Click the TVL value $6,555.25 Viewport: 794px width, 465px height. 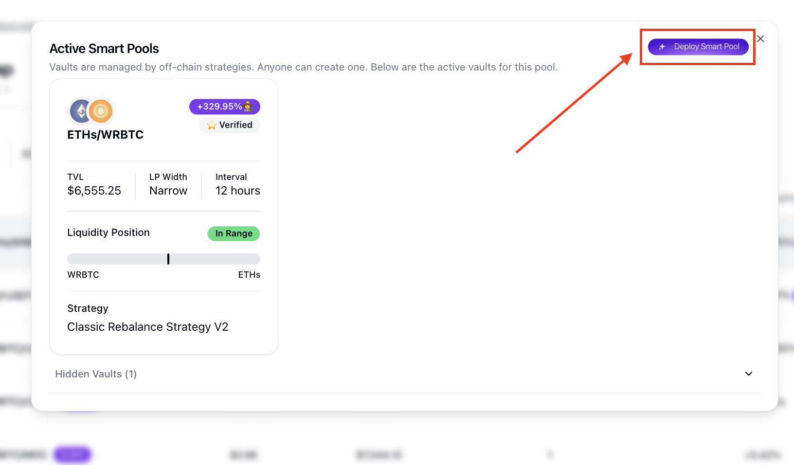coord(94,191)
